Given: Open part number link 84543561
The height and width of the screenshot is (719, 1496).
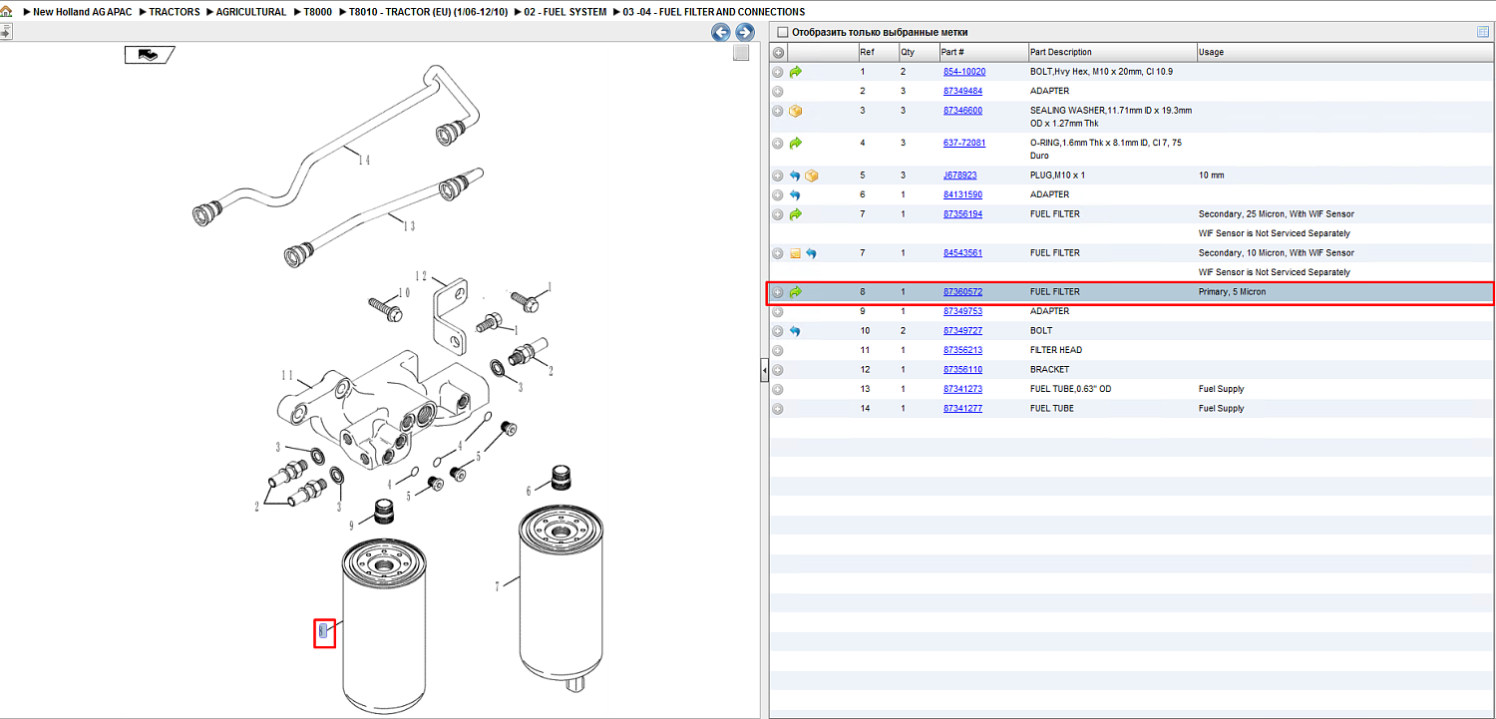Looking at the screenshot, I should coord(962,253).
